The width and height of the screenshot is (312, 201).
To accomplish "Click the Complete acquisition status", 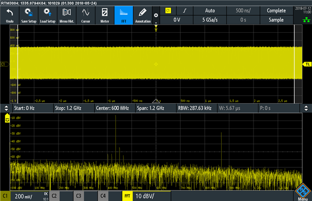I will pyautogui.click(x=276, y=11).
